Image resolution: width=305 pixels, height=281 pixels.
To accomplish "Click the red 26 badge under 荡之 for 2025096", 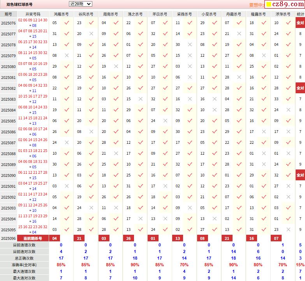I will coord(129,238).
